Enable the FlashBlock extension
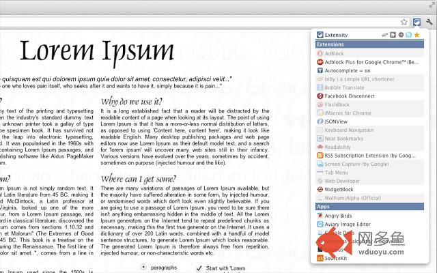Screen dimensions: 437x273 337,104
